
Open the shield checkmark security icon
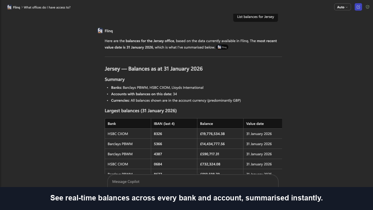pyautogui.click(x=368, y=7)
